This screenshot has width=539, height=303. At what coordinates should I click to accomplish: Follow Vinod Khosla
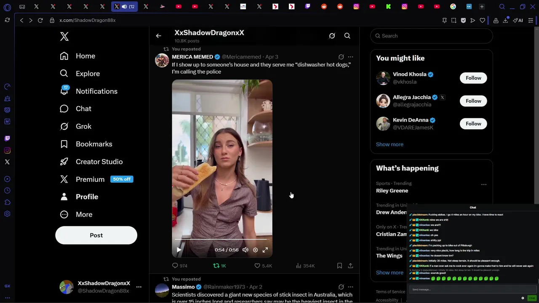473,78
